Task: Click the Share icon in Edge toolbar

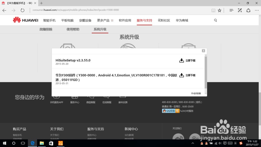Action: (248, 10)
